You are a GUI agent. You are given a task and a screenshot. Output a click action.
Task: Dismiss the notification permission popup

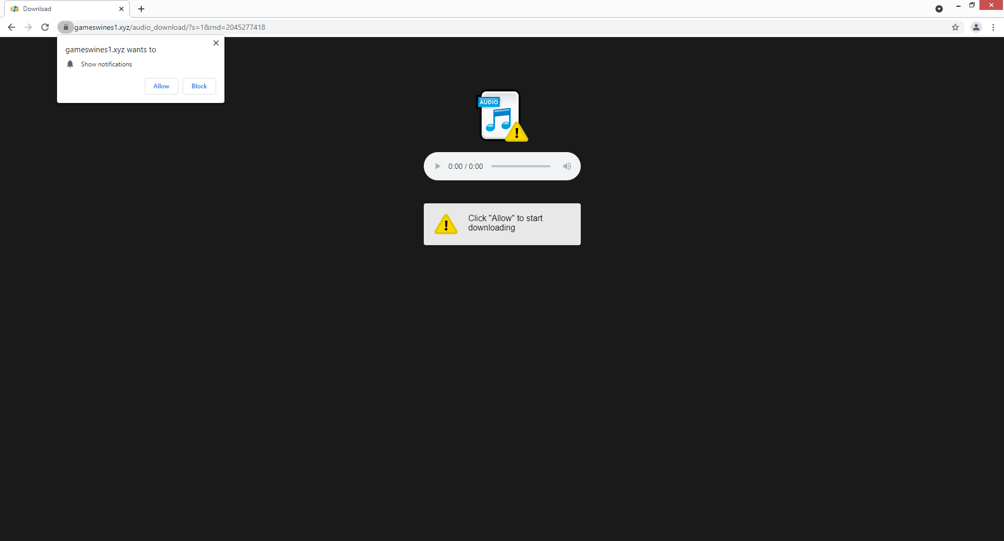click(216, 43)
